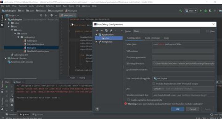Screen dimensions: 222x119
Task: Open the Shorten command line dropdown
Action: pos(183,95)
